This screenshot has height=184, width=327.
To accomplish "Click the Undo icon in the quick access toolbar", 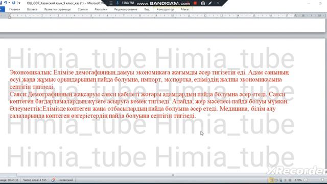I will [x=6, y=3].
